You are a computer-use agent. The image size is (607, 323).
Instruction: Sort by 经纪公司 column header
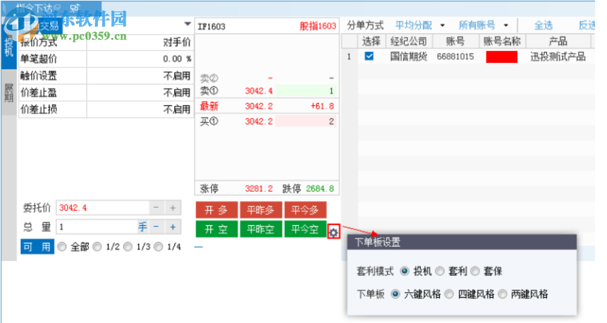pyautogui.click(x=409, y=41)
